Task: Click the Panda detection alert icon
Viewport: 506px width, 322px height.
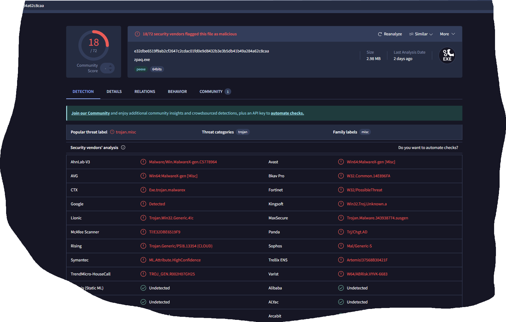Action: click(341, 232)
